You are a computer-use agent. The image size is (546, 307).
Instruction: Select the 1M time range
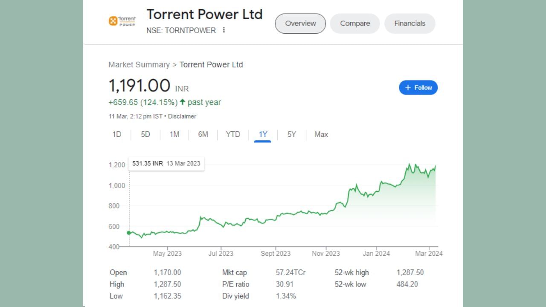174,134
